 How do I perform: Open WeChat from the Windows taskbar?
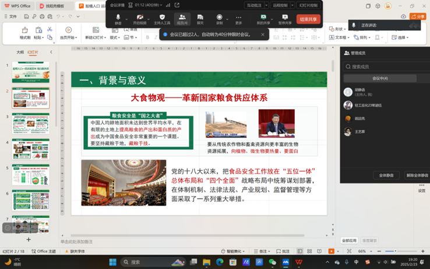[x=272, y=262]
